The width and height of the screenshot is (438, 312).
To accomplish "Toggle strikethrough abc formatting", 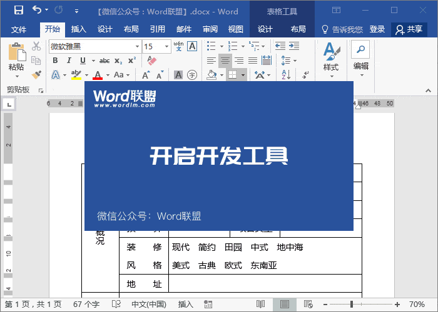I will pyautogui.click(x=104, y=61).
